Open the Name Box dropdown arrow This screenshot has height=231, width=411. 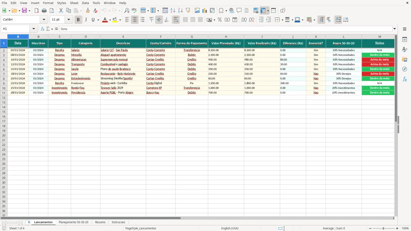click(x=34, y=29)
